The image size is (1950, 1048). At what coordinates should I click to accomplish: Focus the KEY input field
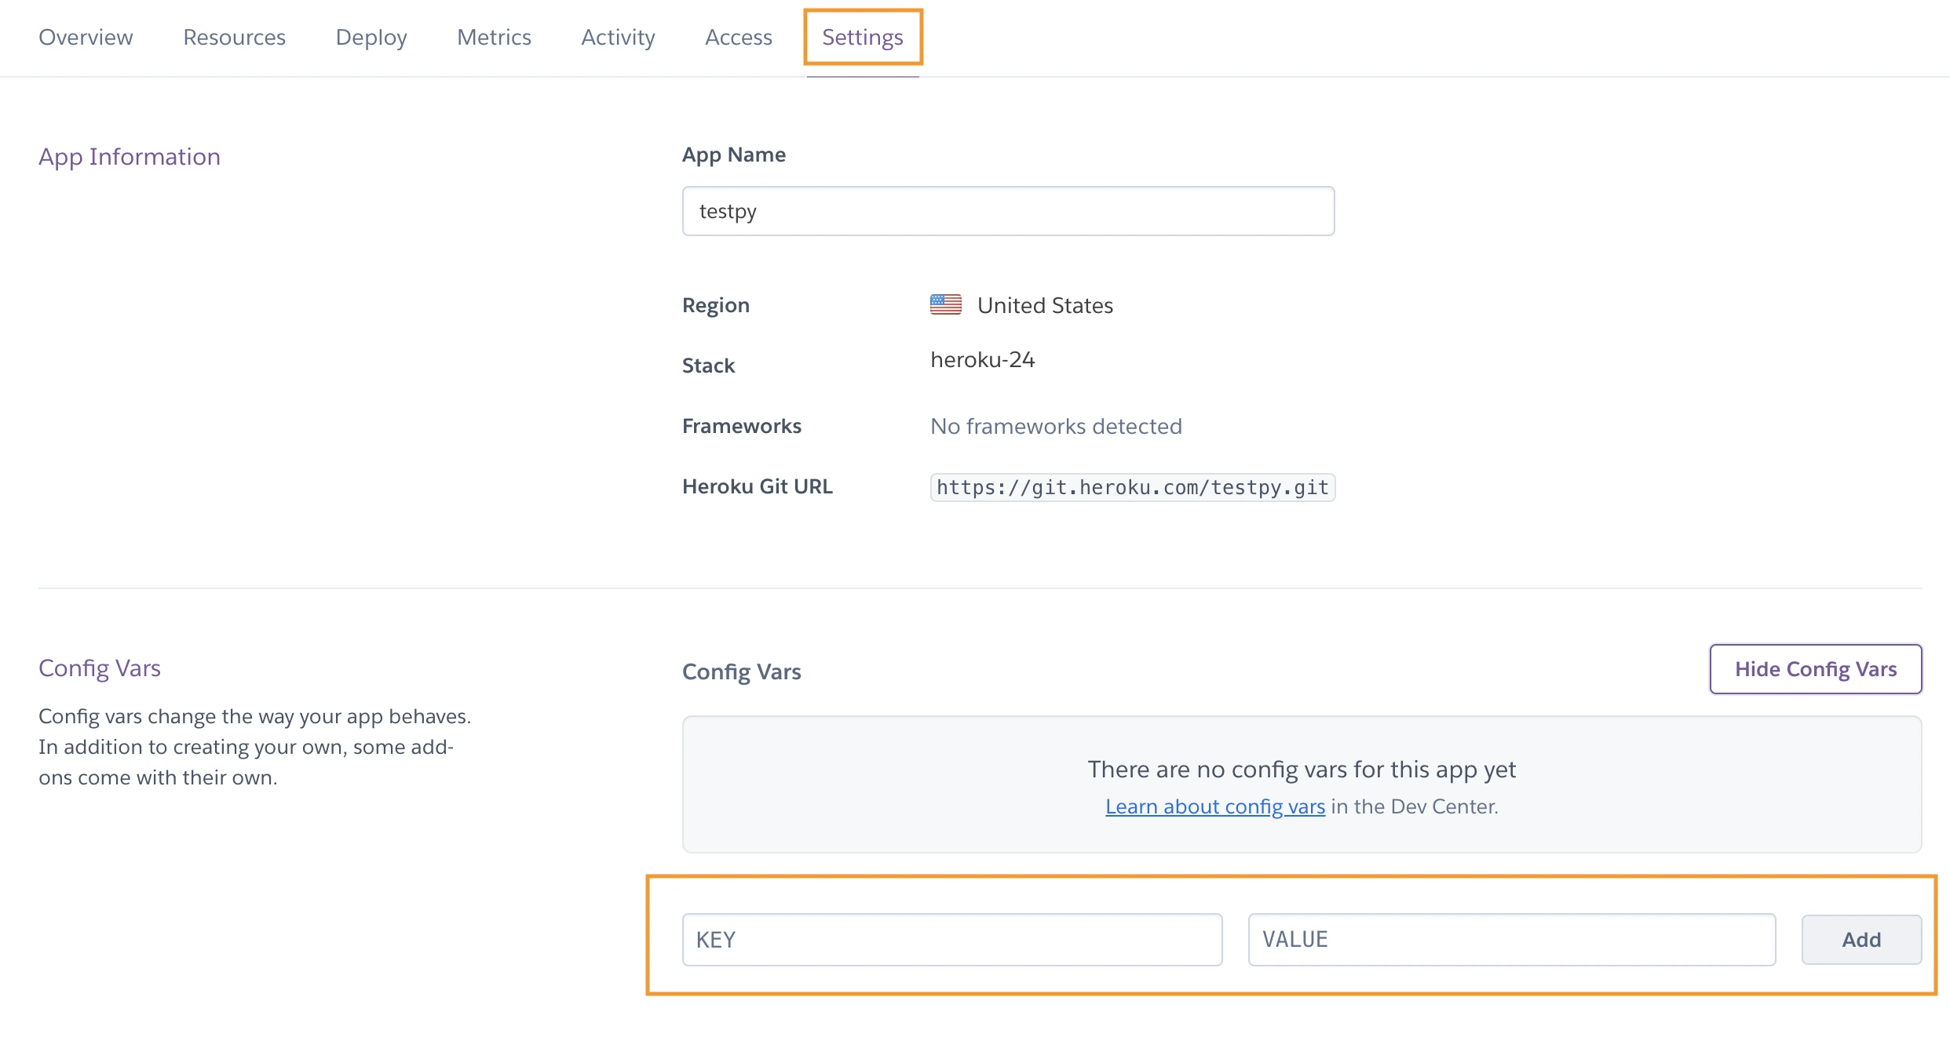[x=952, y=940]
